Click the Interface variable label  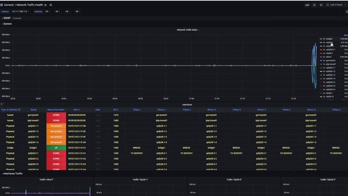point(38,11)
